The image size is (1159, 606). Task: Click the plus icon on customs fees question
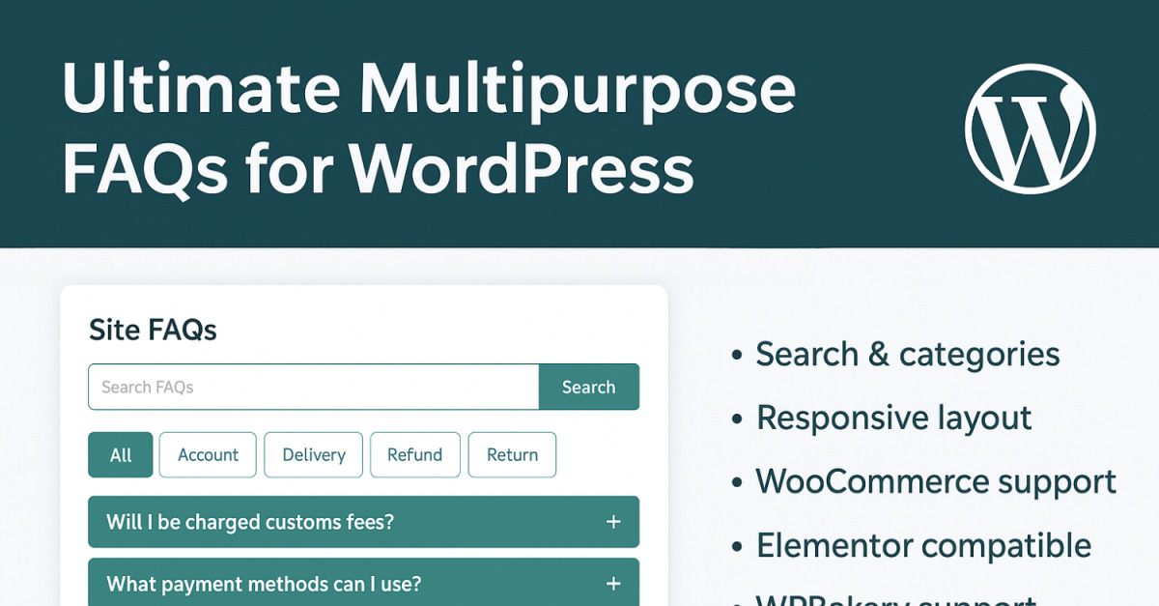point(612,522)
